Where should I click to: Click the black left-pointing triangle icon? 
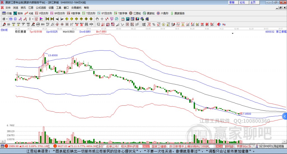pos(57,19)
